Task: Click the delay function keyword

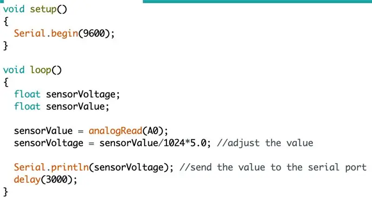Action: point(27,180)
